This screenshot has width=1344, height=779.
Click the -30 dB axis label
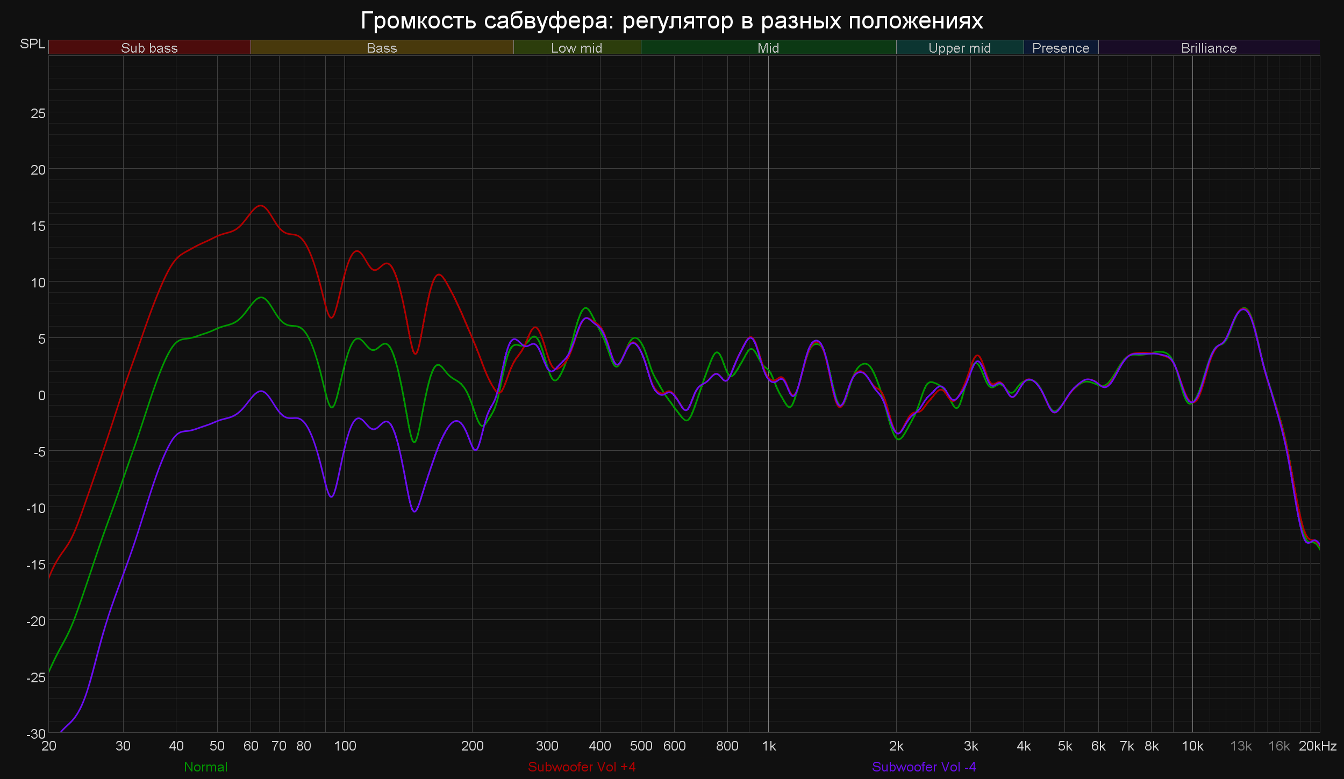click(36, 733)
